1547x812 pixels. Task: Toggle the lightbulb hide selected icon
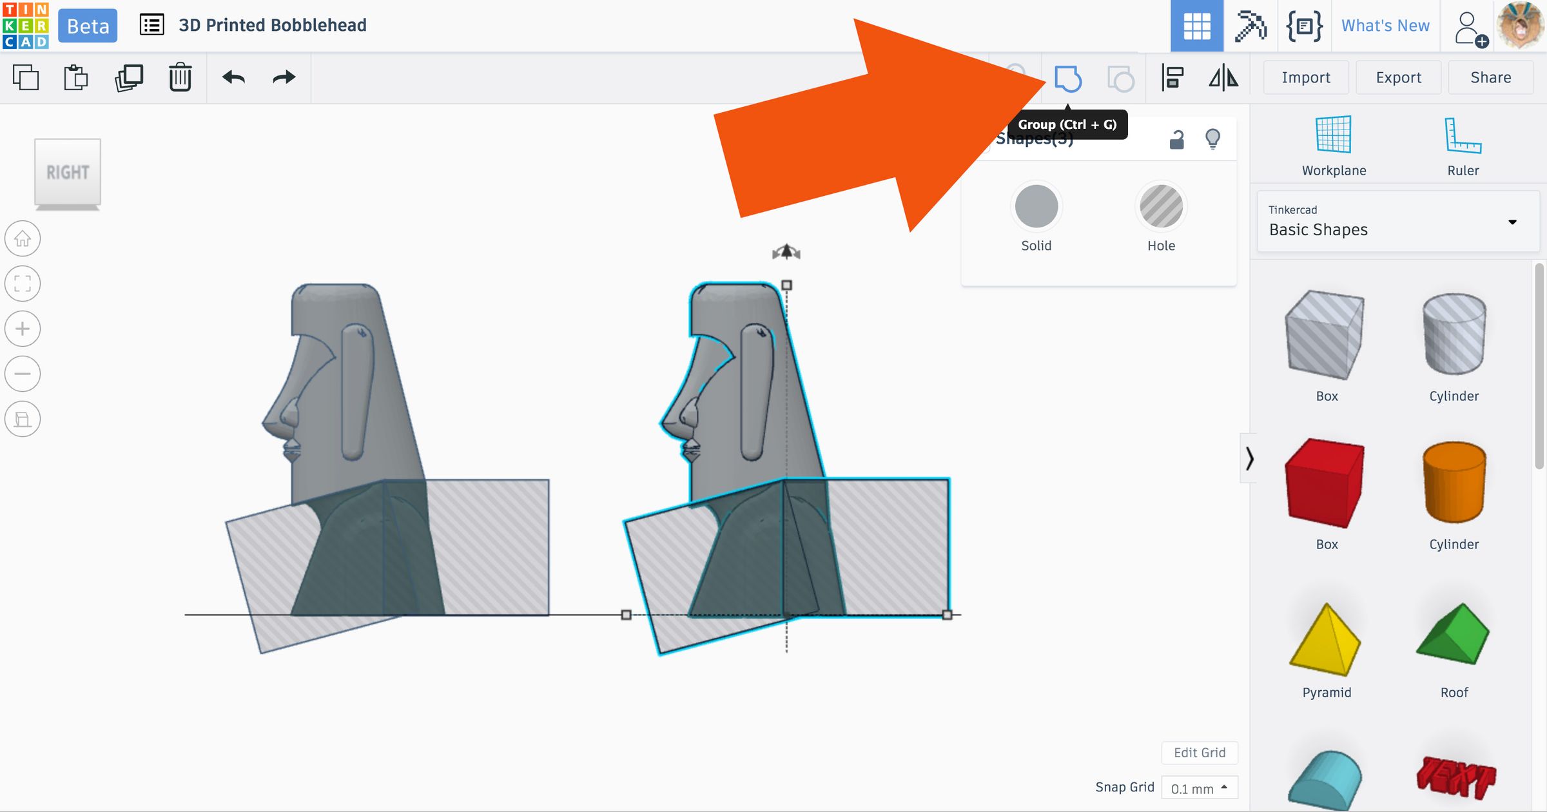(x=1212, y=139)
